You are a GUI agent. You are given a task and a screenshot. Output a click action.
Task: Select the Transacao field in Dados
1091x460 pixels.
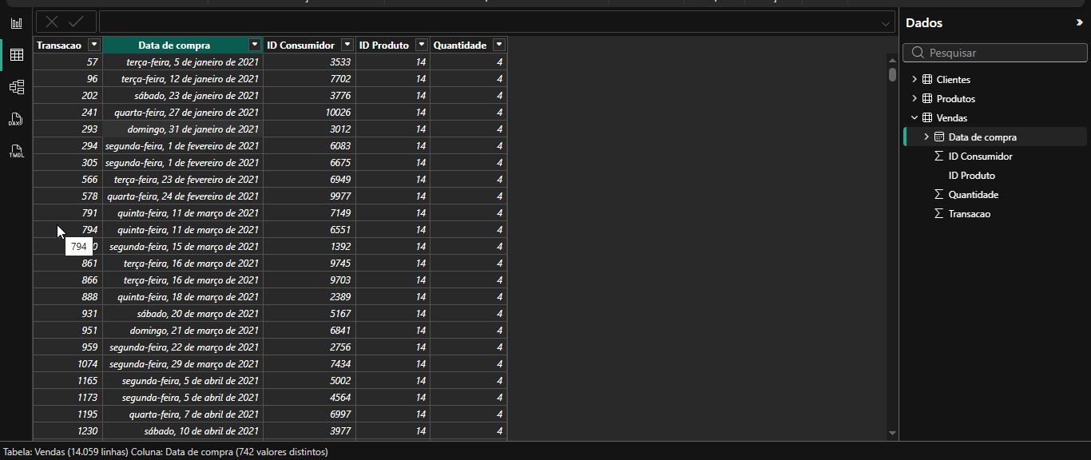(969, 214)
